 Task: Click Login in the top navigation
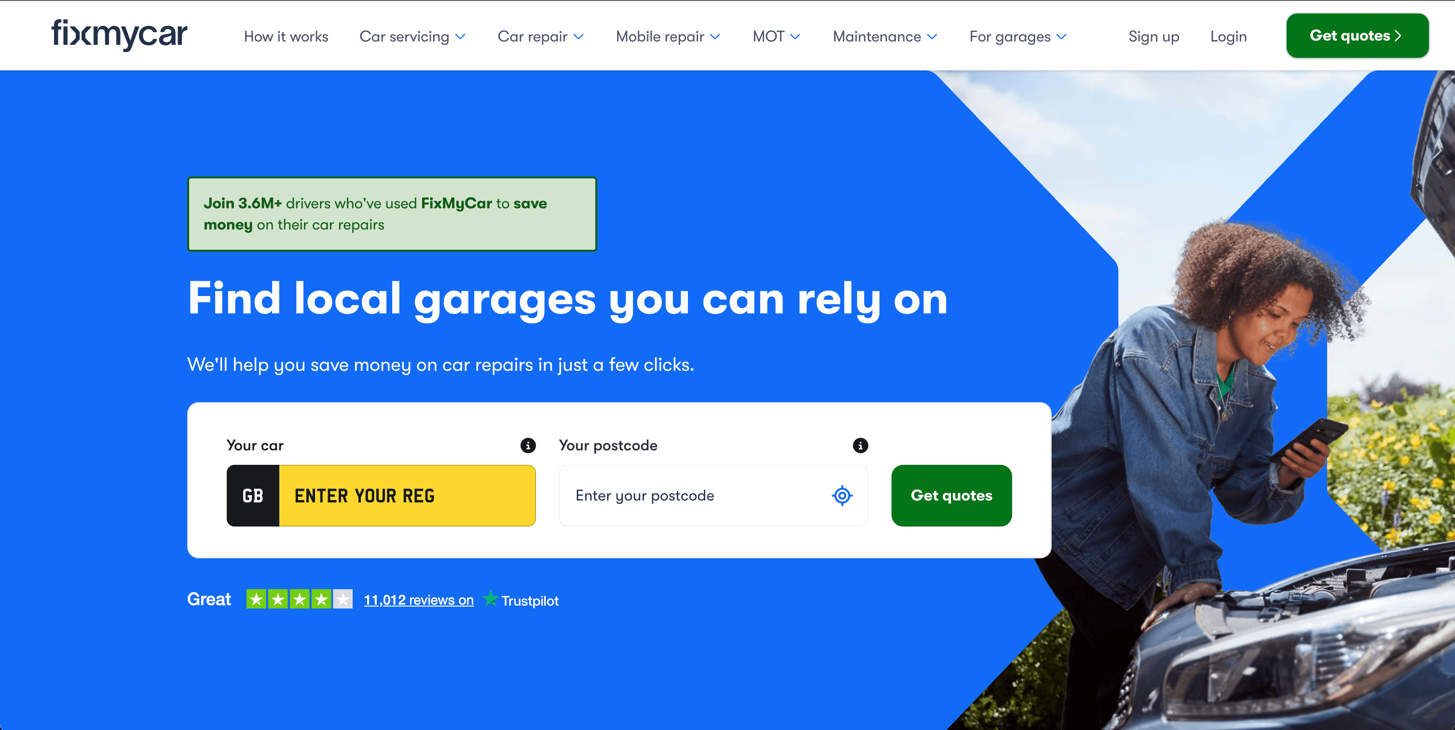(x=1229, y=36)
